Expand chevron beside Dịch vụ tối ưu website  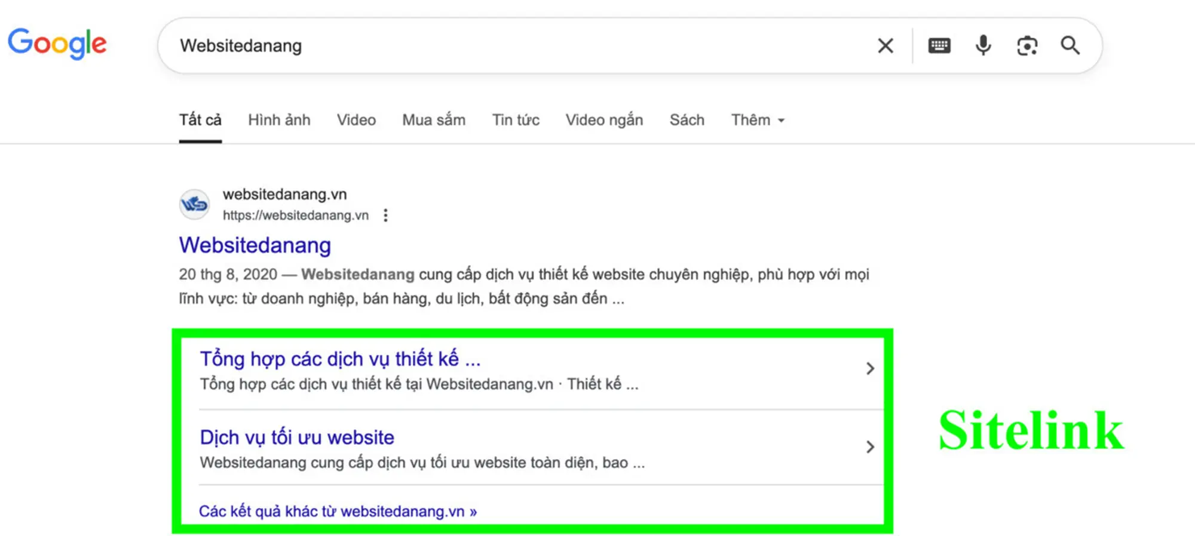coord(870,447)
